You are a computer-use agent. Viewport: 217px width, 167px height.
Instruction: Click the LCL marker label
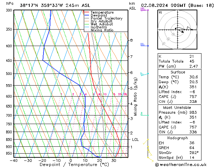(x=135, y=140)
